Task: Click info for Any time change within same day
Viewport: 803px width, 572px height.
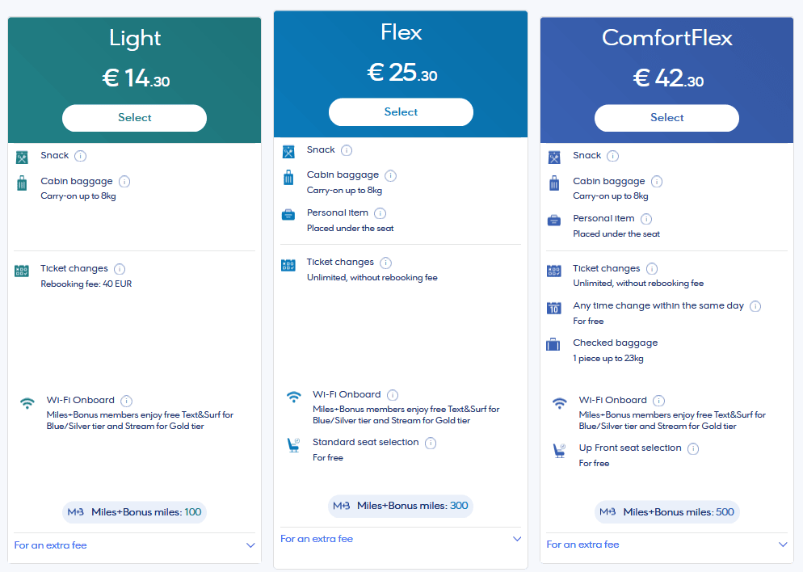Action: (x=755, y=306)
